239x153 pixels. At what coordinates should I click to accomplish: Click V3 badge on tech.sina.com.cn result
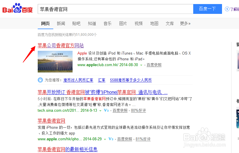coord(106,110)
